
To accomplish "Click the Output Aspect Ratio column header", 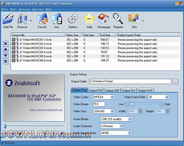I will (x=148, y=35).
